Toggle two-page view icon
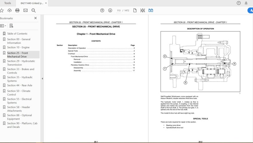 pyautogui.click(x=151, y=11)
